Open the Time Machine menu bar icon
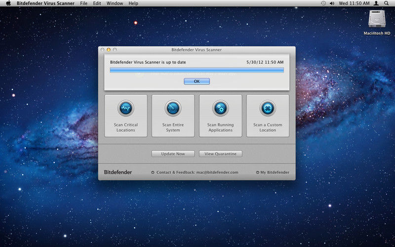The width and height of the screenshot is (395, 247). tap(323, 3)
